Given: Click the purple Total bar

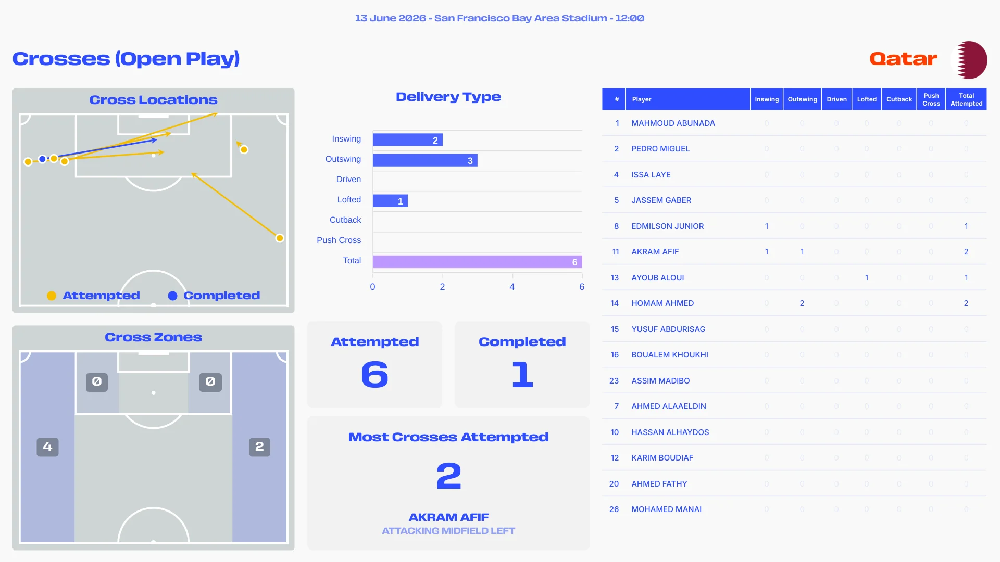Looking at the screenshot, I should [477, 262].
